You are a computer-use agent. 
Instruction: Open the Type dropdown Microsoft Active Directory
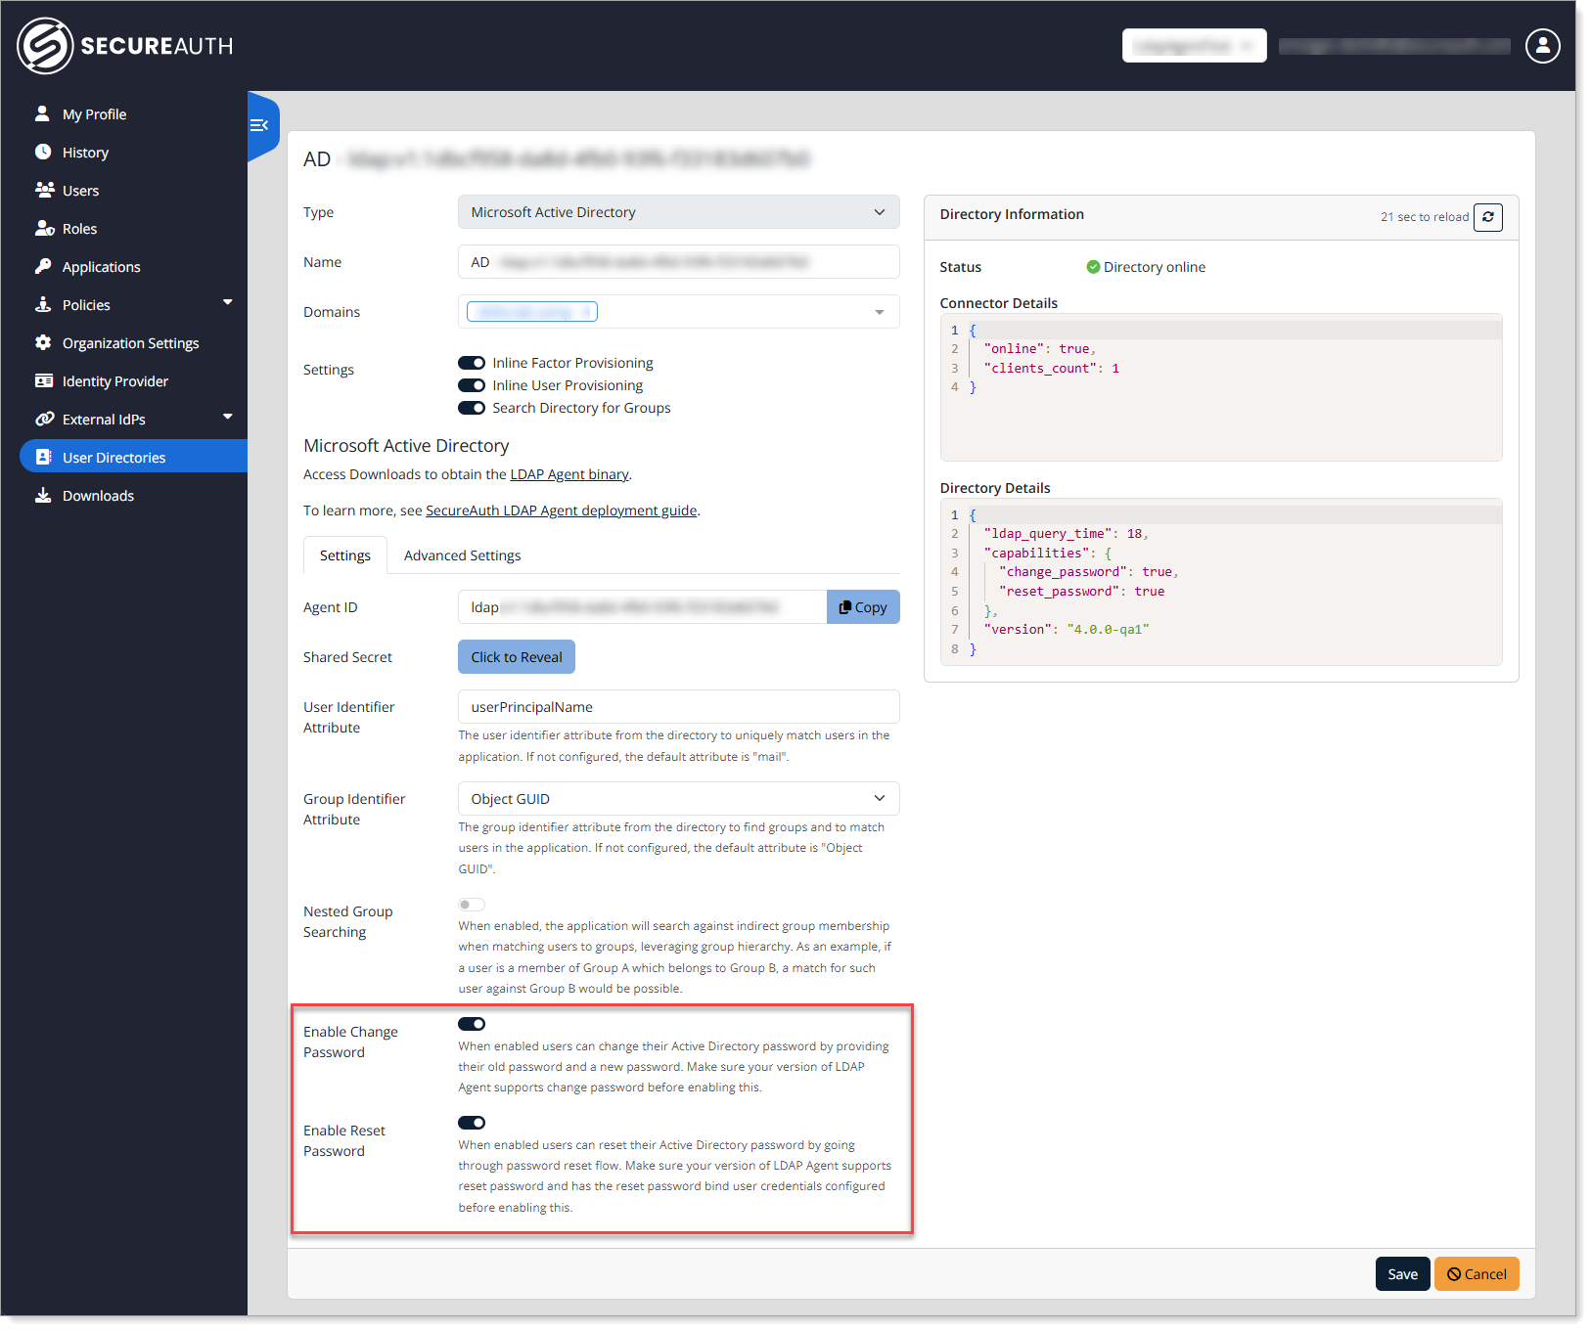(678, 212)
